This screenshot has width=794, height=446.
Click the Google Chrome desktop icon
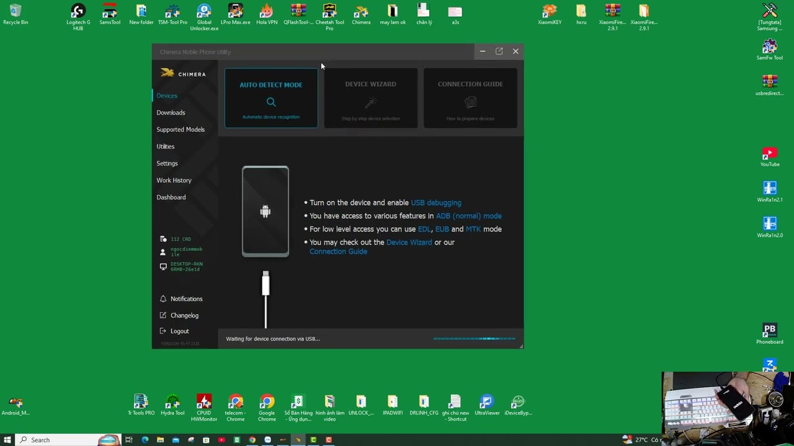pyautogui.click(x=267, y=408)
